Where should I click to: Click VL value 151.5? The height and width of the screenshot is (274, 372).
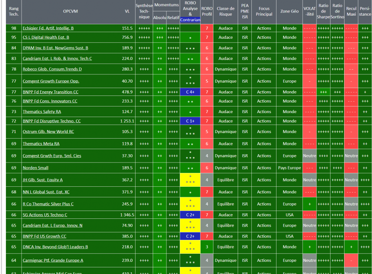coord(127,28)
